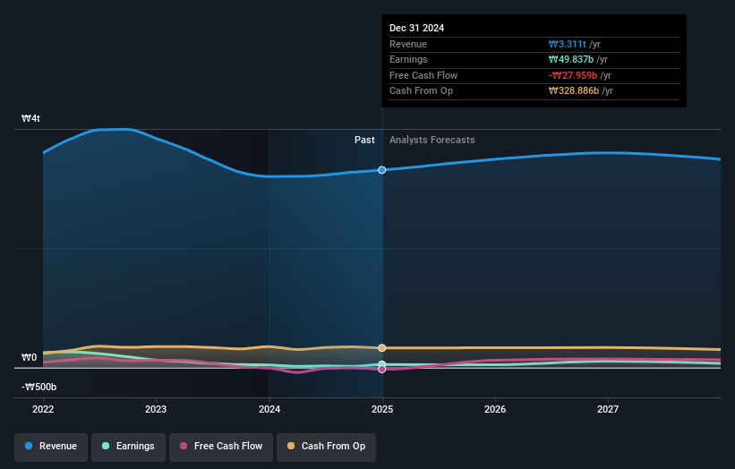Viewport: 735px width, 469px height.
Task: Select the Cash From Op marker at 2025
Action: click(x=382, y=347)
